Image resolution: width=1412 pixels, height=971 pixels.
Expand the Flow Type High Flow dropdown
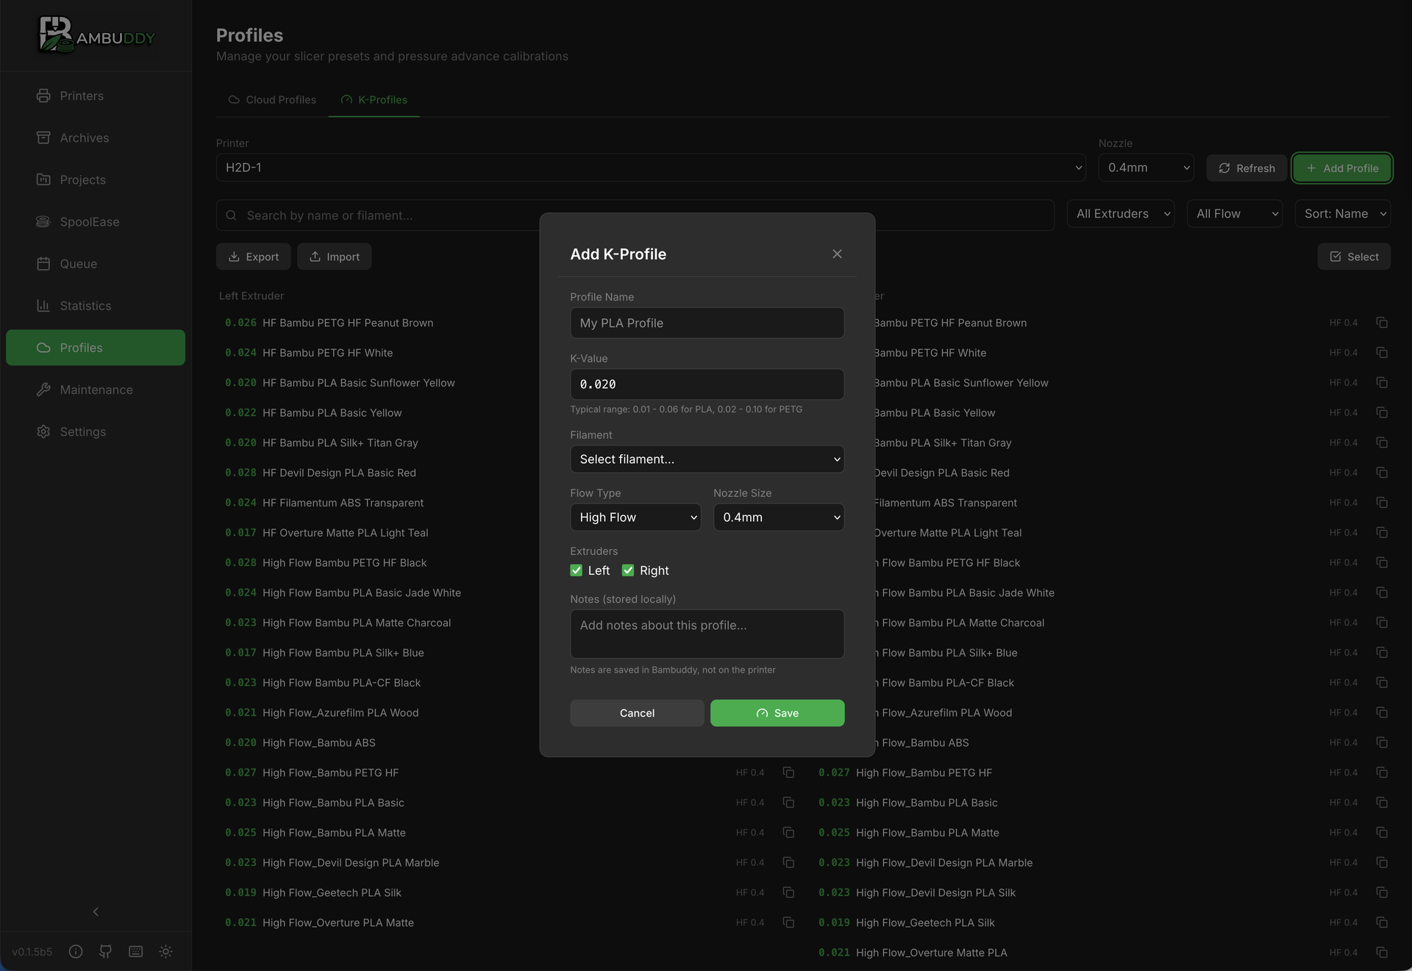635,517
